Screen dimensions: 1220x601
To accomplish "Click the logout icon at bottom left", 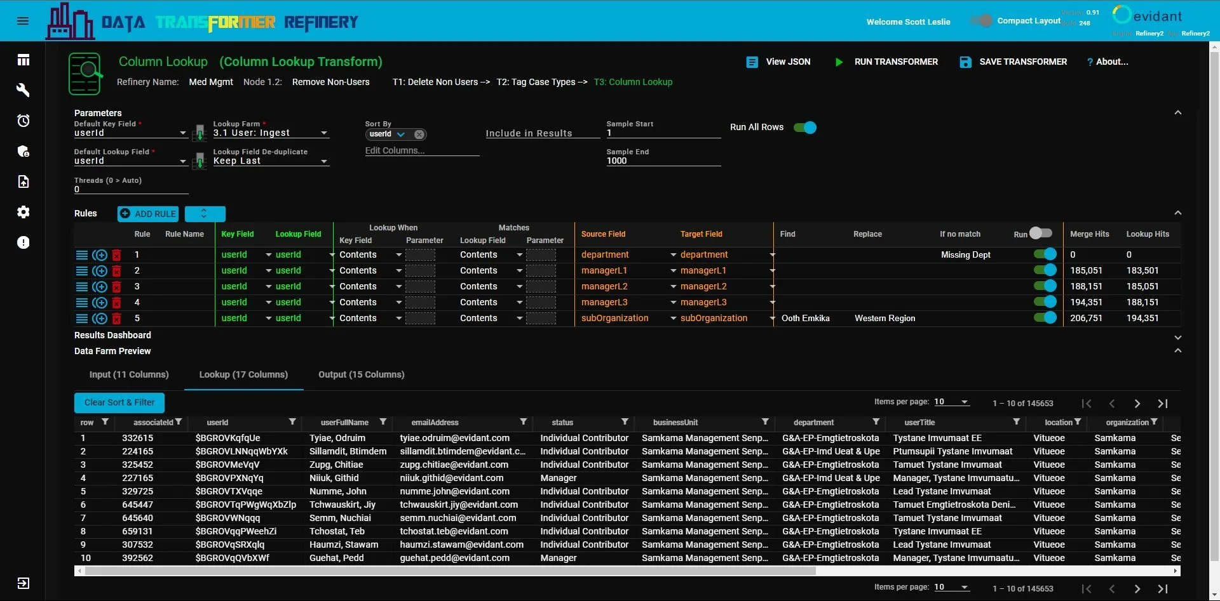I will [x=24, y=583].
